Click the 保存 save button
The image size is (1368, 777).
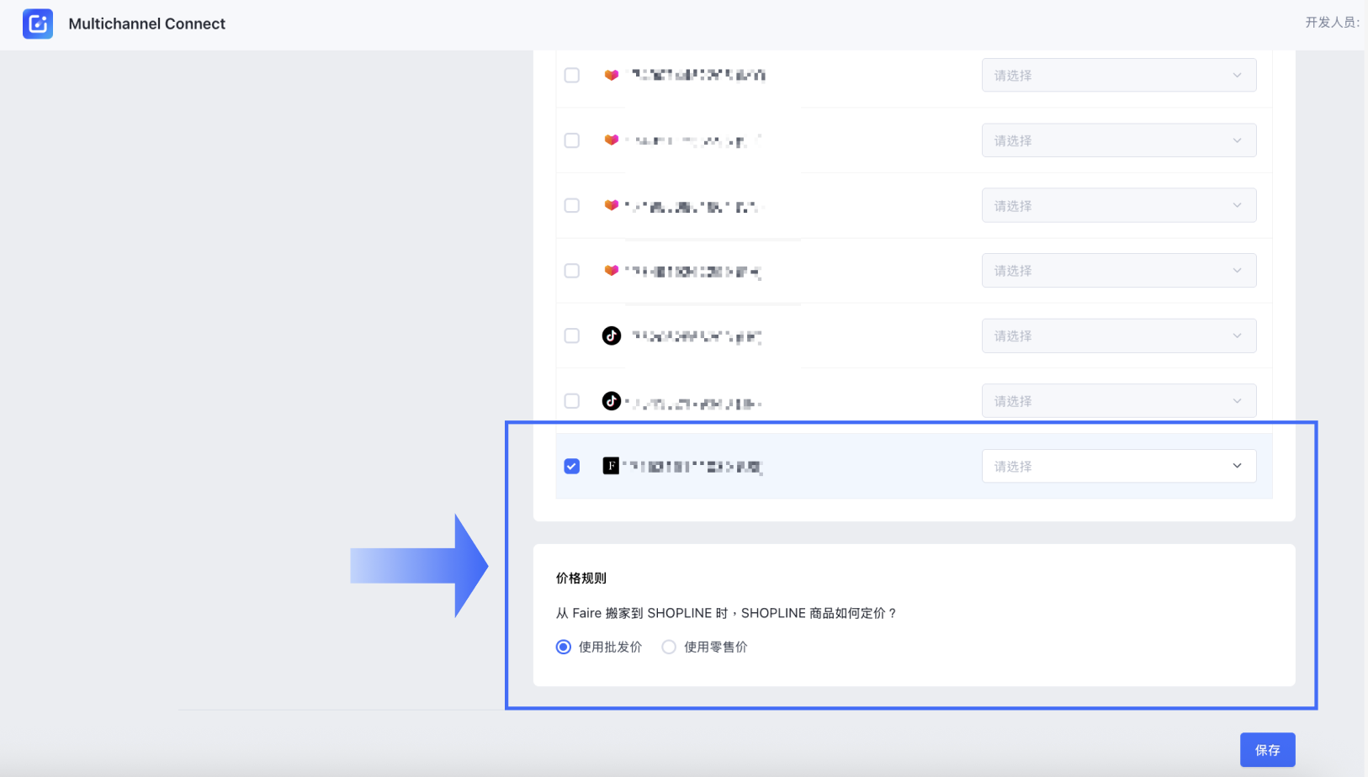point(1267,750)
